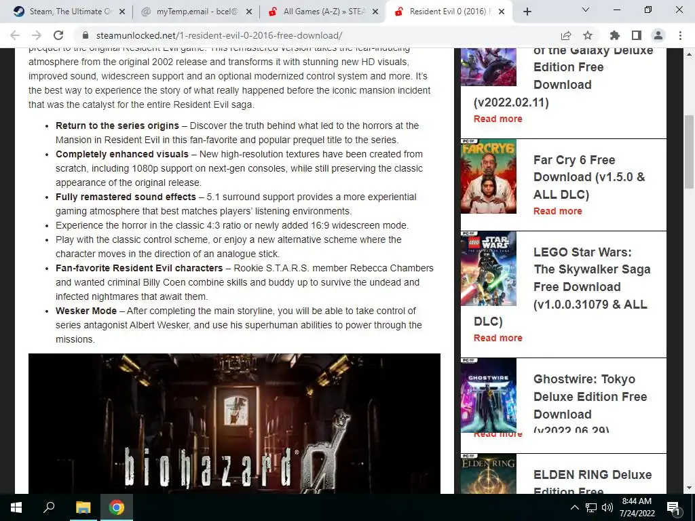Click 'Fan-favorite Resident Evil characters' text
This screenshot has height=521, width=695.
pos(139,268)
